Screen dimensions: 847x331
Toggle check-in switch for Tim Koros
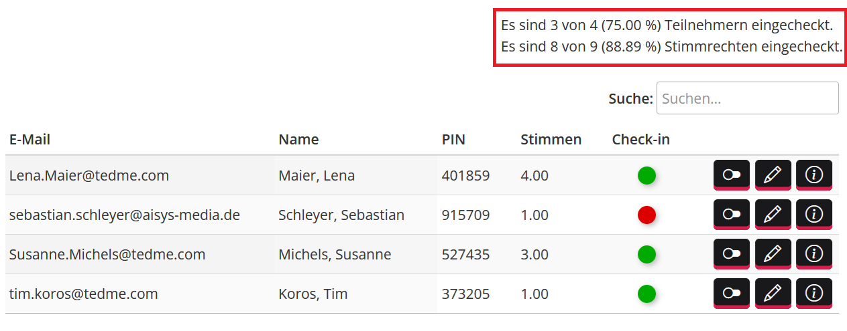click(731, 294)
